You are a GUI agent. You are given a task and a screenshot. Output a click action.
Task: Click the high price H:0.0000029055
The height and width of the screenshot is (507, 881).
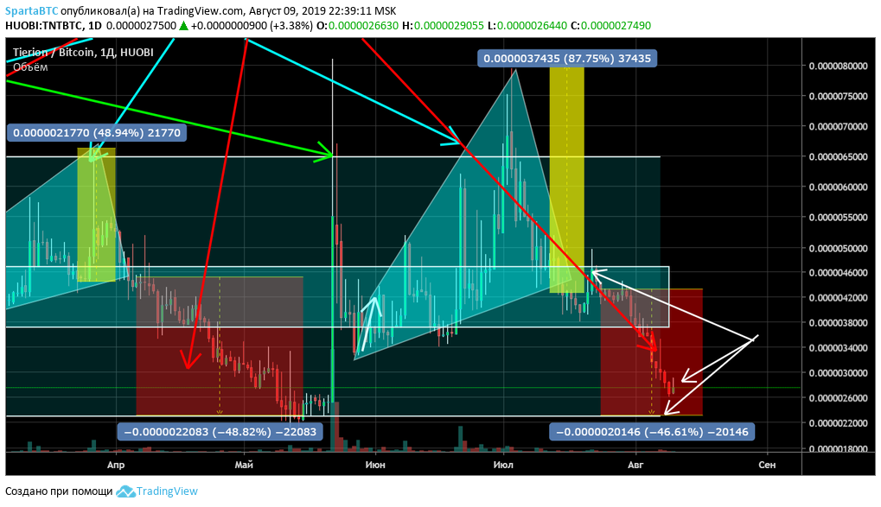(x=443, y=26)
